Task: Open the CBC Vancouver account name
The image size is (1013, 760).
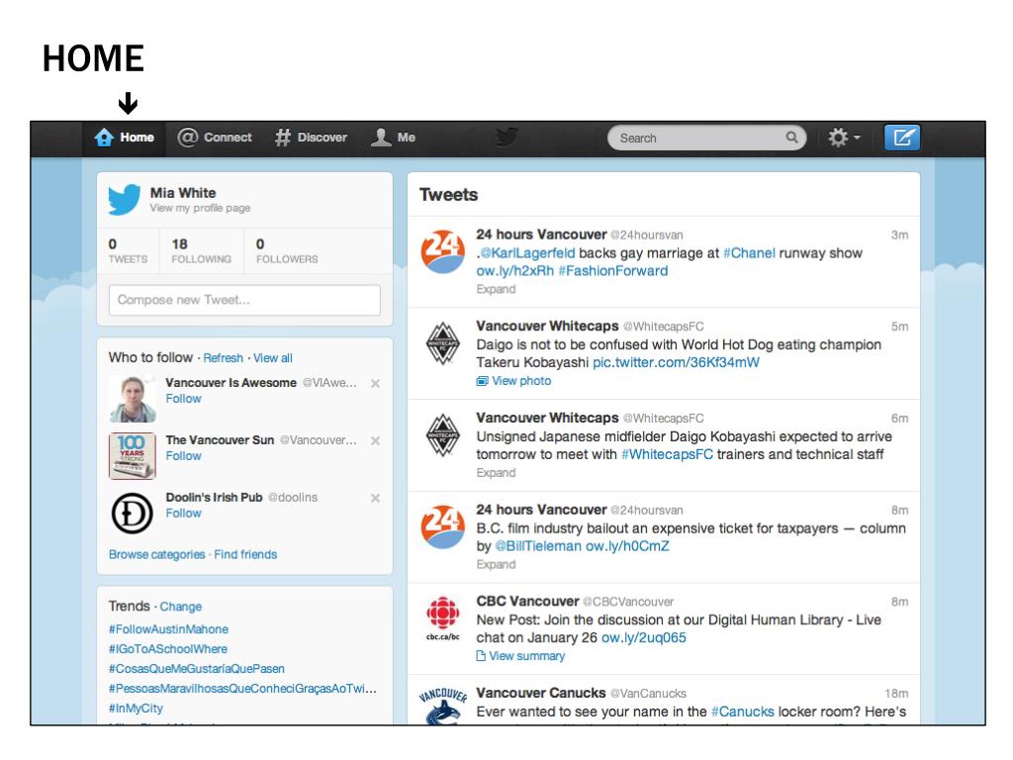Action: (x=527, y=601)
